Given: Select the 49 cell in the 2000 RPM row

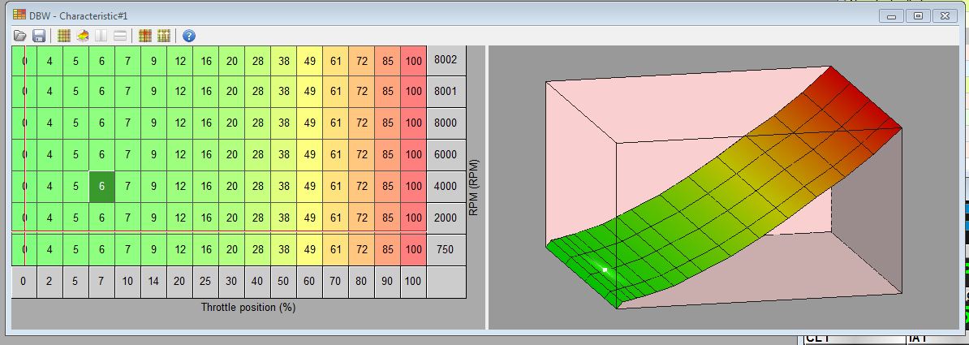Looking at the screenshot, I should pyautogui.click(x=310, y=218).
